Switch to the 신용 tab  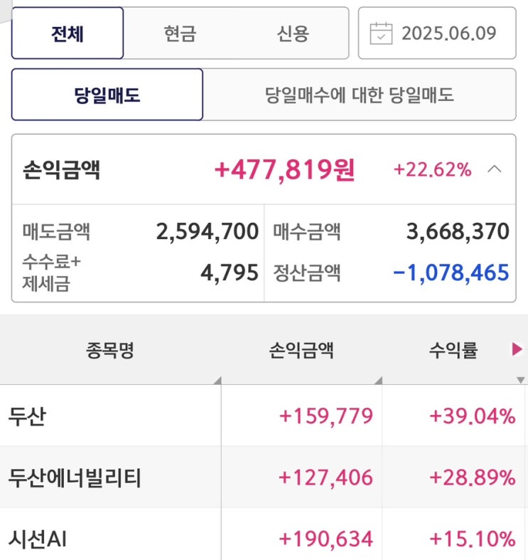[293, 33]
